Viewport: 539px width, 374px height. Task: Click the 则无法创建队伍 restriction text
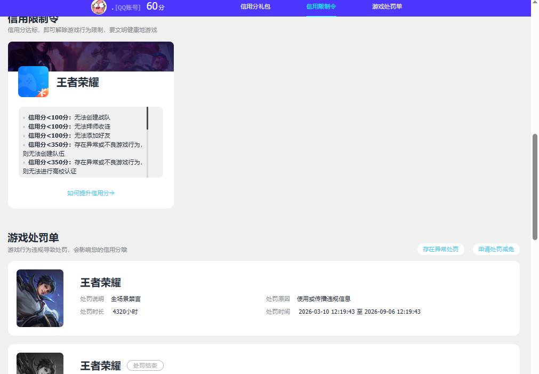click(x=44, y=154)
